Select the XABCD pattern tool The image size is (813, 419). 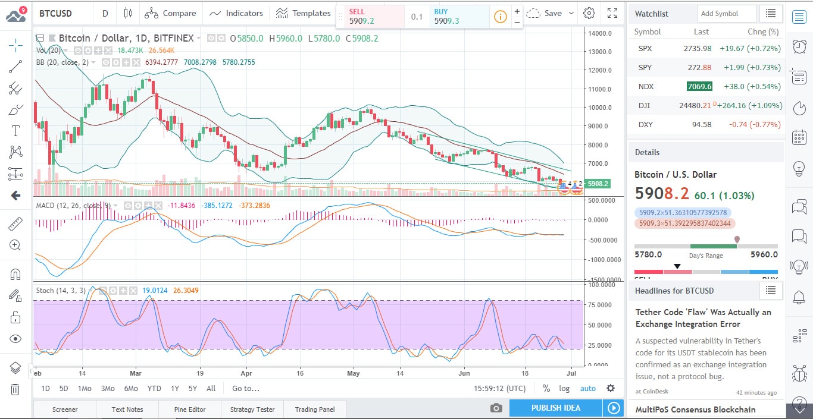15,153
